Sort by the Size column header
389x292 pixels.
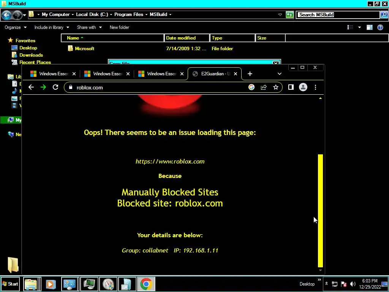pyautogui.click(x=270, y=38)
